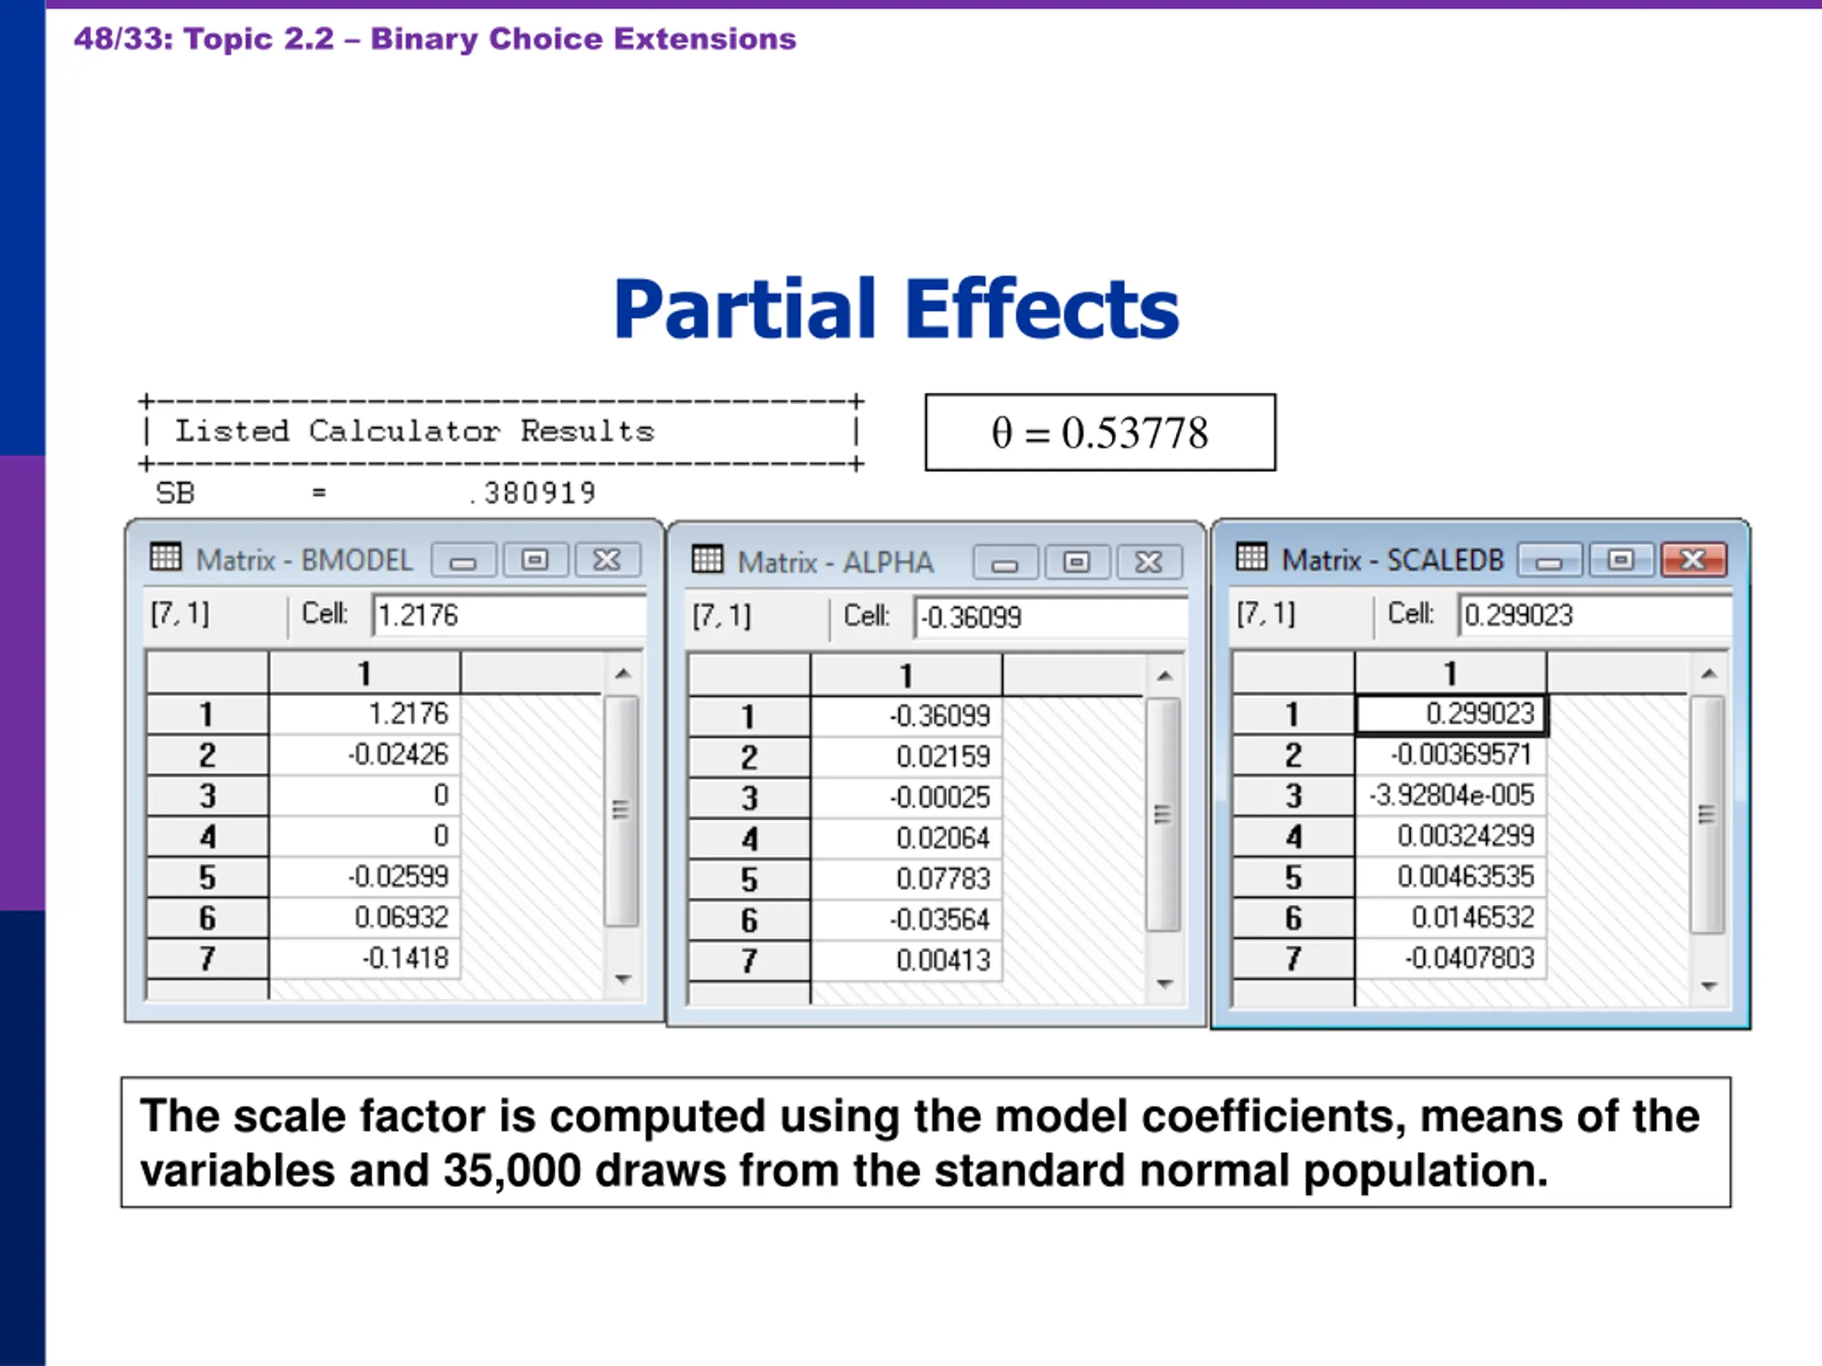
Task: Select ALPHA cell with value 0.07783
Action: pos(906,879)
